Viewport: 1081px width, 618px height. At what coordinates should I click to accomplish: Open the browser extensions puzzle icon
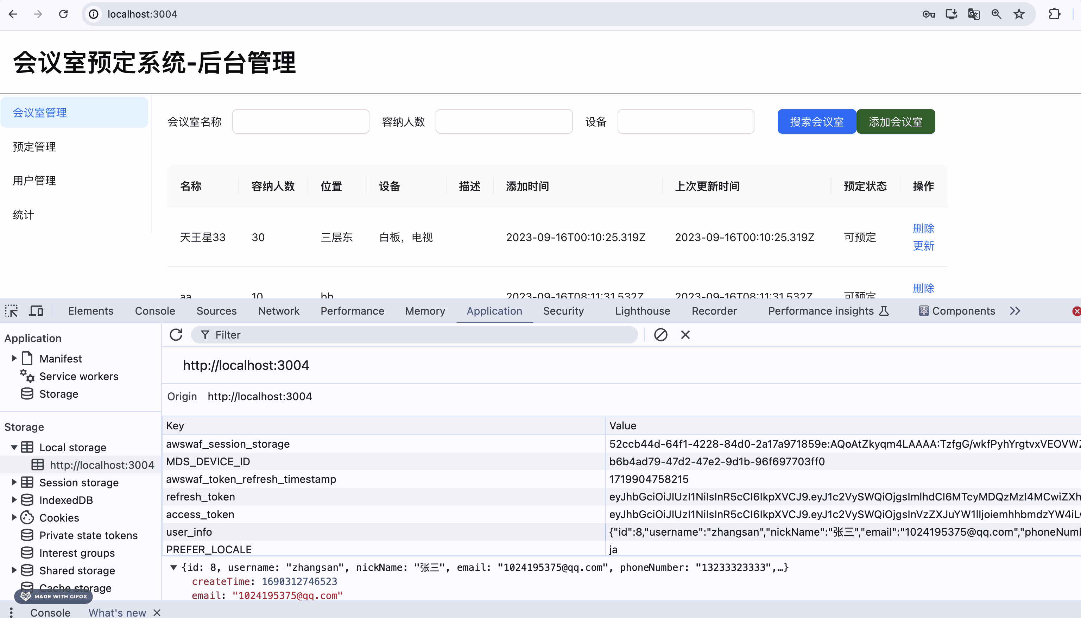1054,14
